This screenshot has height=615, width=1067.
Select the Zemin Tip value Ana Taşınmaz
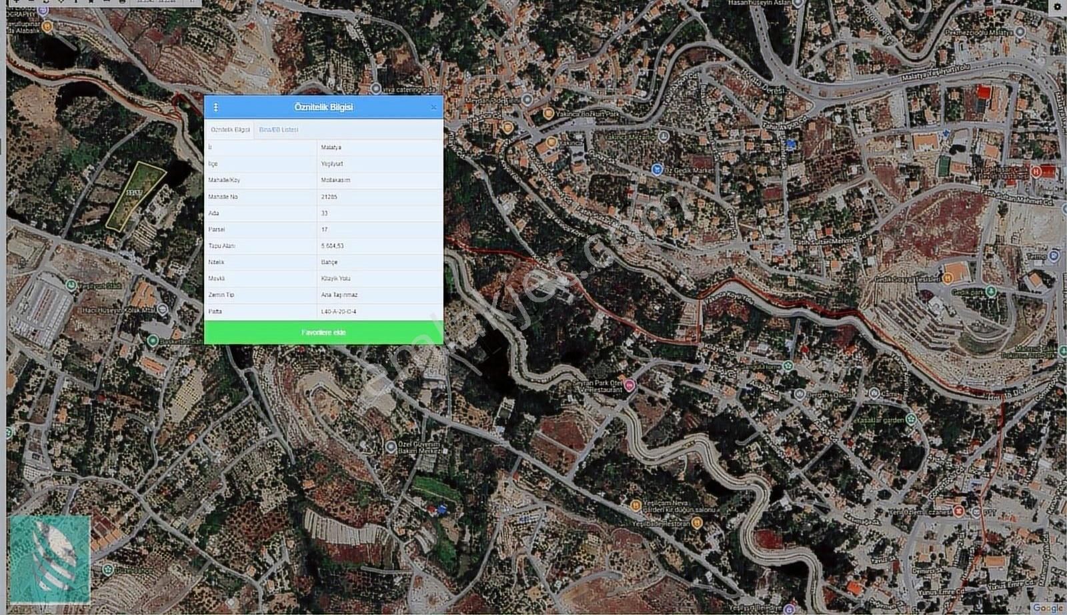(339, 295)
